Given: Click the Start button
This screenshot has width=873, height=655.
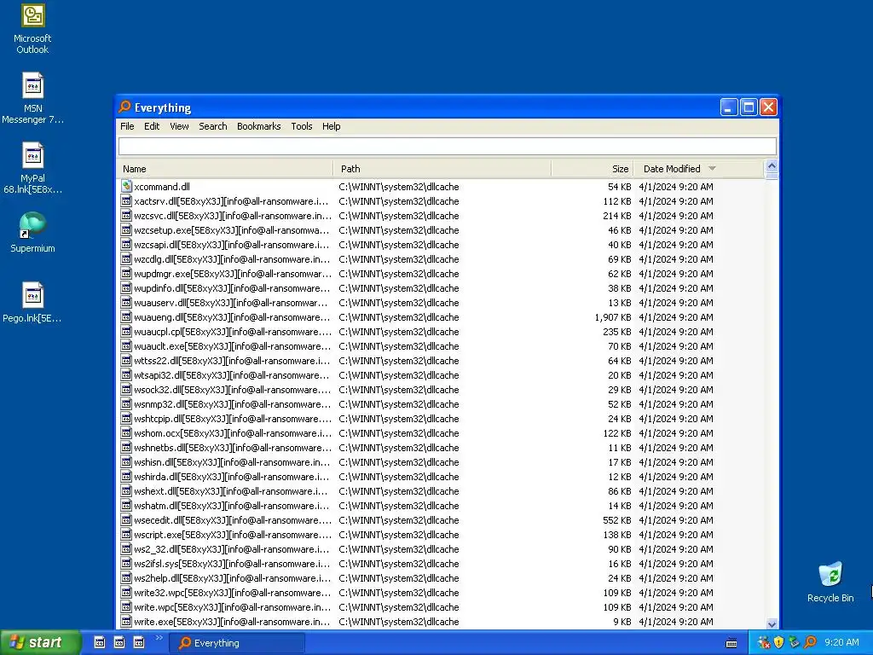Looking at the screenshot, I should tap(40, 642).
